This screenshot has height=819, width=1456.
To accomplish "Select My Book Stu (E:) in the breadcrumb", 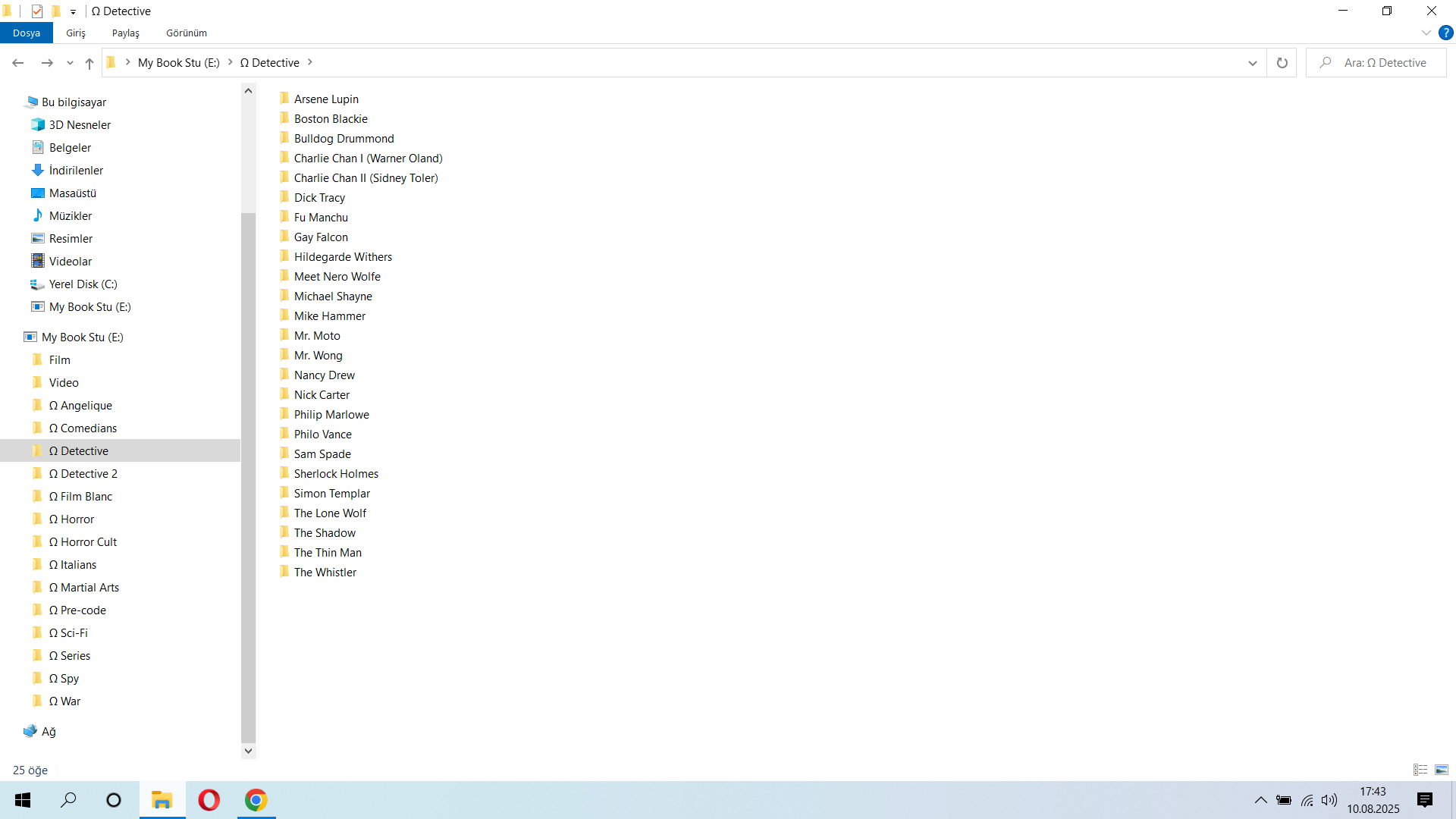I will tap(178, 63).
